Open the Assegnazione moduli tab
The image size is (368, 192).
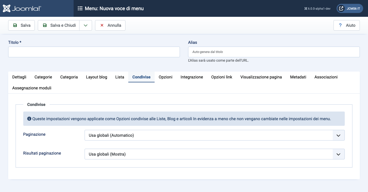tap(32, 88)
